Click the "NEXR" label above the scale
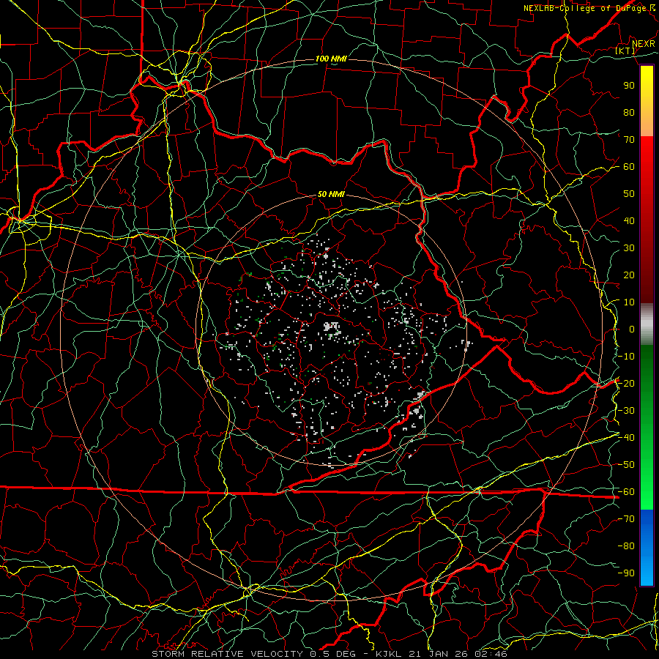 [644, 43]
